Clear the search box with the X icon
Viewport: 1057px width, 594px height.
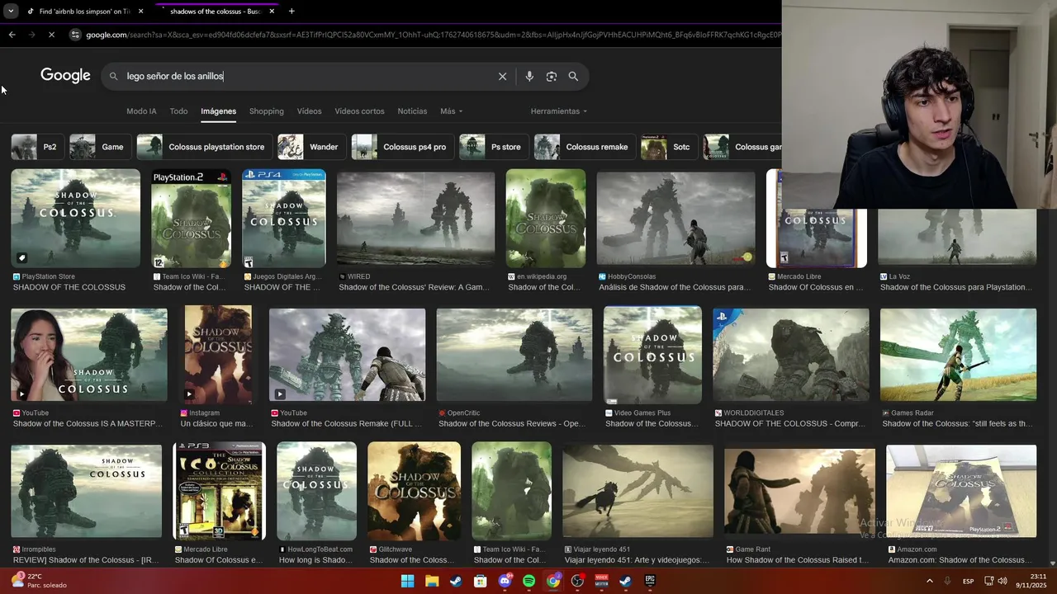(x=502, y=76)
